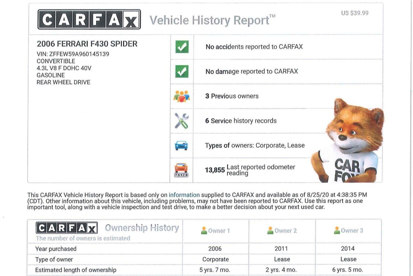Click the '2 yrs. 4 mo.' ownership length

click(281, 270)
